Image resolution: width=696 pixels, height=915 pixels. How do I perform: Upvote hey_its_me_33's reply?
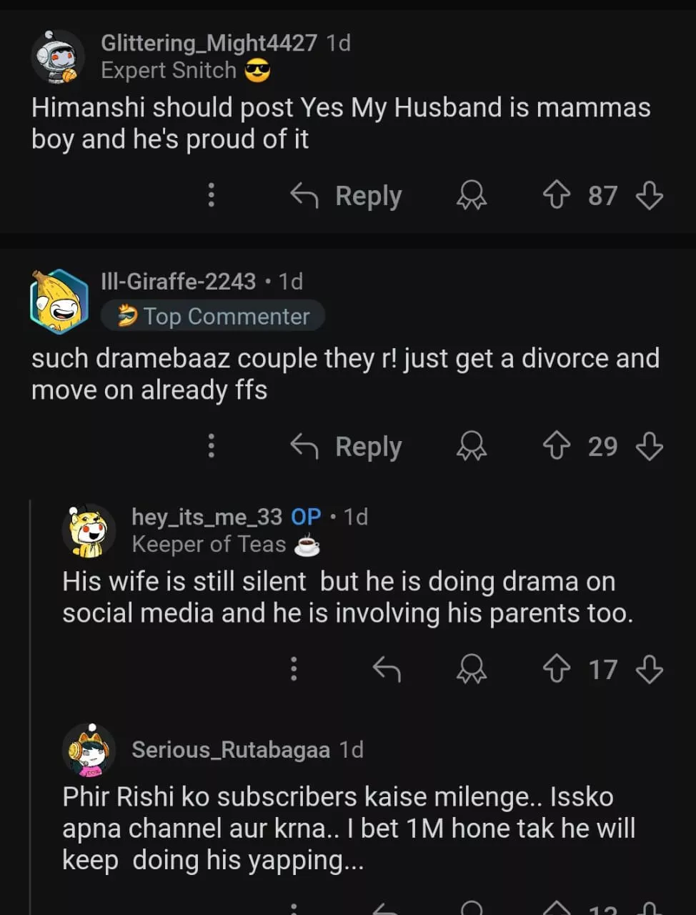[x=557, y=669]
